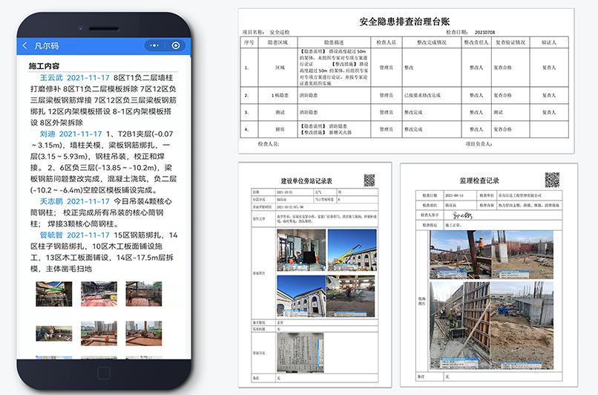Click 隐患区域 column header
This screenshot has height=395, width=598.
click(277, 42)
